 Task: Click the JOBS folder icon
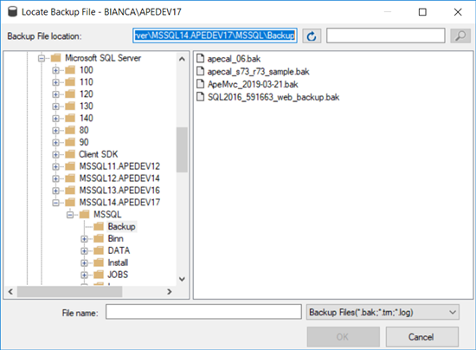click(99, 275)
